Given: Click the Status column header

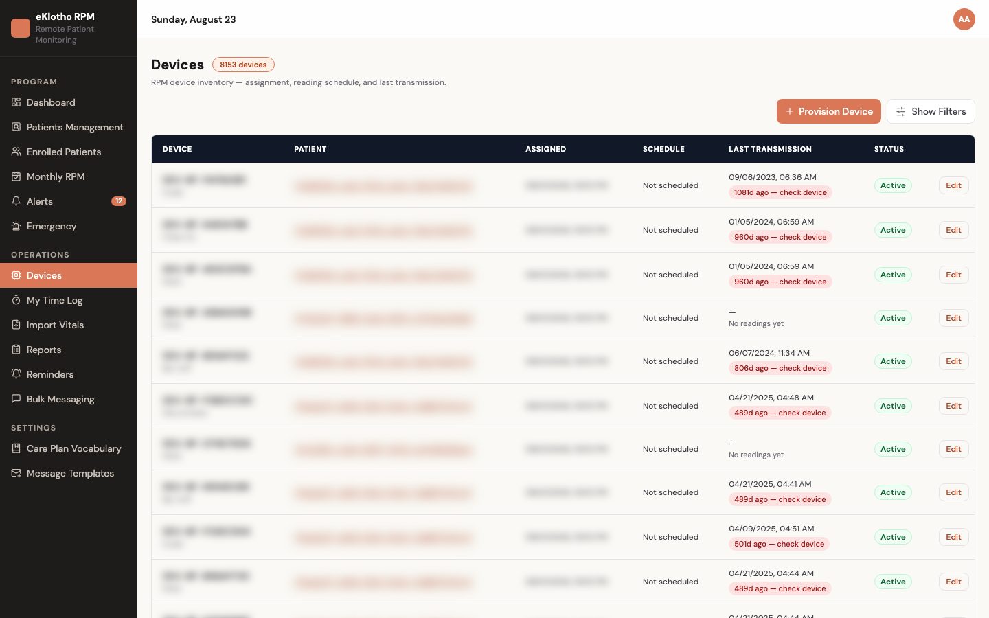Looking at the screenshot, I should pos(889,149).
